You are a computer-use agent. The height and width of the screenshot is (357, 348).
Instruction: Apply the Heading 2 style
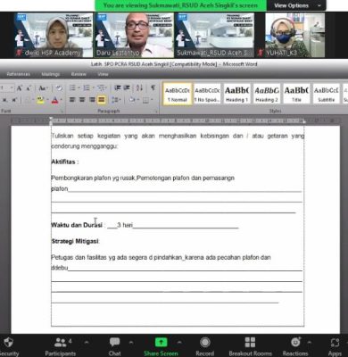point(267,94)
